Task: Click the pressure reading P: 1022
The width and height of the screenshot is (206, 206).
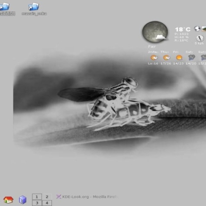Action: tap(181, 34)
